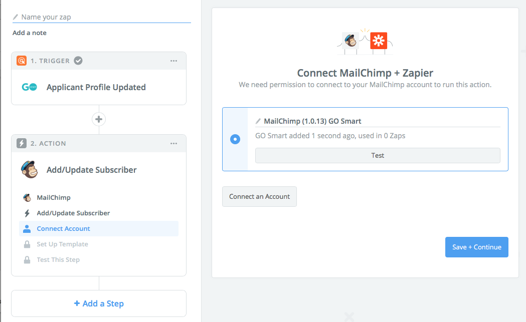This screenshot has height=322, width=526.
Task: Click the large MailChimp monkey icon
Action: tap(30, 170)
